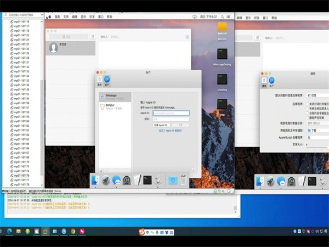Click Messages app icon in left dock
Image resolution: width=329 pixels, height=247 pixels.
point(116,180)
